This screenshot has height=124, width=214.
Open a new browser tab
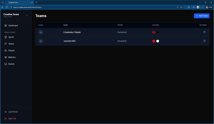(x=36, y=2)
